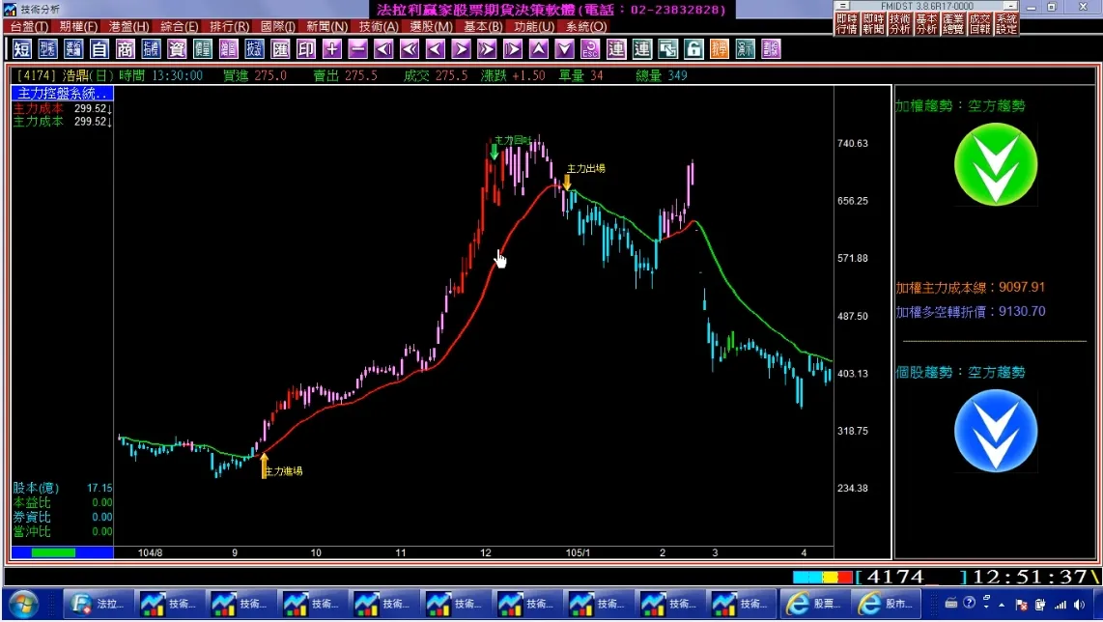This screenshot has width=1103, height=622.
Task: Click the white 連 link icon
Action: click(616, 49)
